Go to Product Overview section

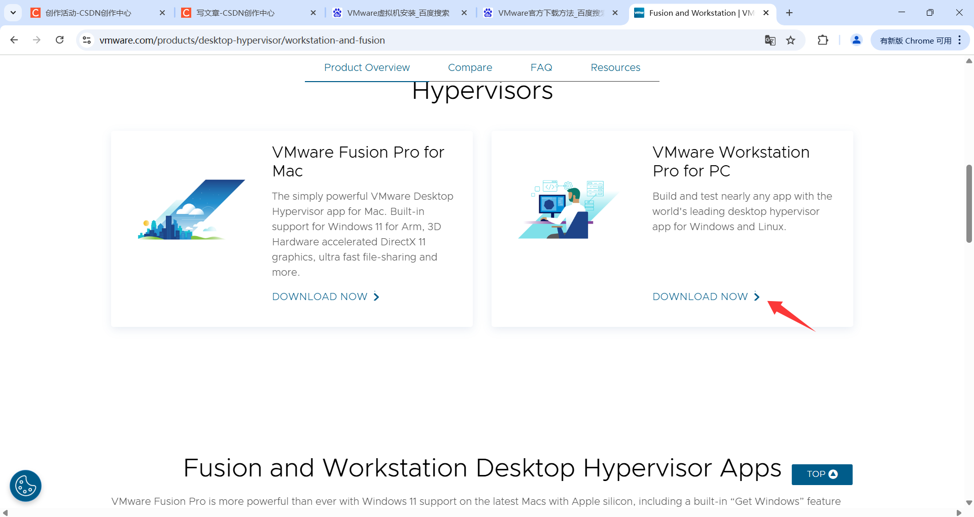pos(367,67)
